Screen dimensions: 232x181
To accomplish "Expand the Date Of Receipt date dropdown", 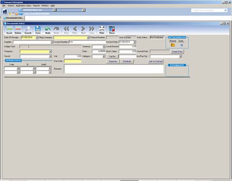I will pyautogui.click(x=37, y=38).
